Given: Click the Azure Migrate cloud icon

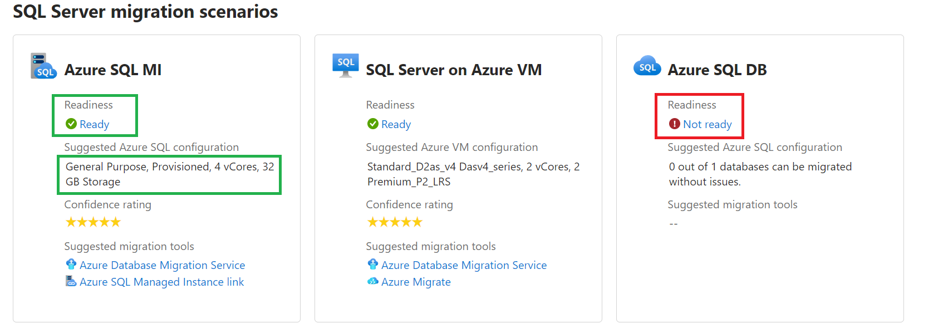Looking at the screenshot, I should pos(373,281).
